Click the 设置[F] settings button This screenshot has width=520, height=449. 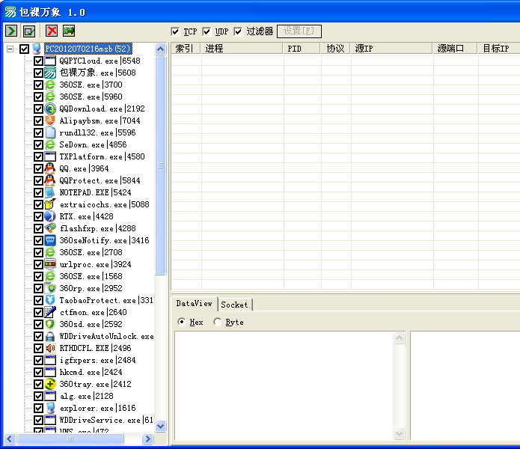[x=299, y=31]
